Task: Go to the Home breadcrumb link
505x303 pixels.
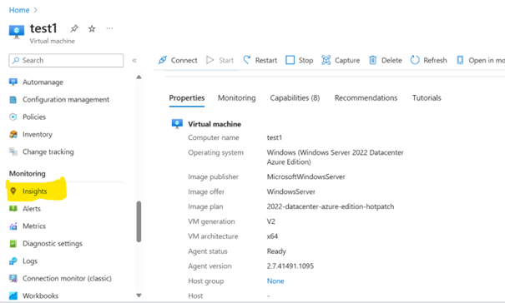Action: pyautogui.click(x=19, y=10)
